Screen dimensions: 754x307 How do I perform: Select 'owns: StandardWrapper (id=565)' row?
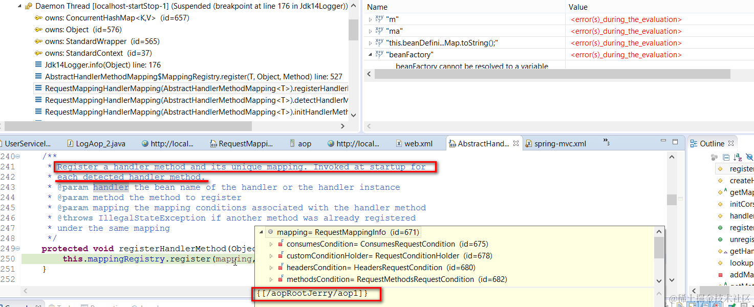pos(97,41)
